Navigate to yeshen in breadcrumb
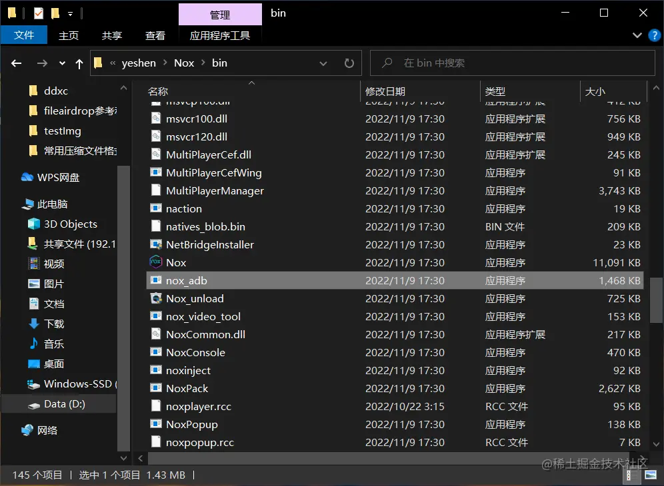This screenshot has width=664, height=486. tap(139, 63)
